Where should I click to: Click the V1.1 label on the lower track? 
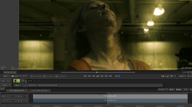point(8,101)
